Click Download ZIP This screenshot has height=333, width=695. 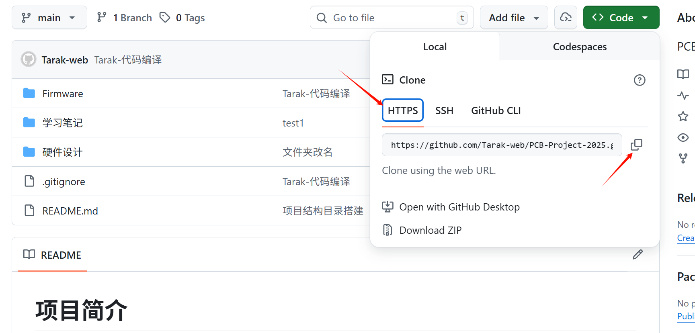tap(431, 230)
